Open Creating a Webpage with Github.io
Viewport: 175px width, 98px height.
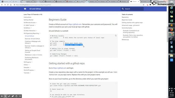tap(33, 42)
